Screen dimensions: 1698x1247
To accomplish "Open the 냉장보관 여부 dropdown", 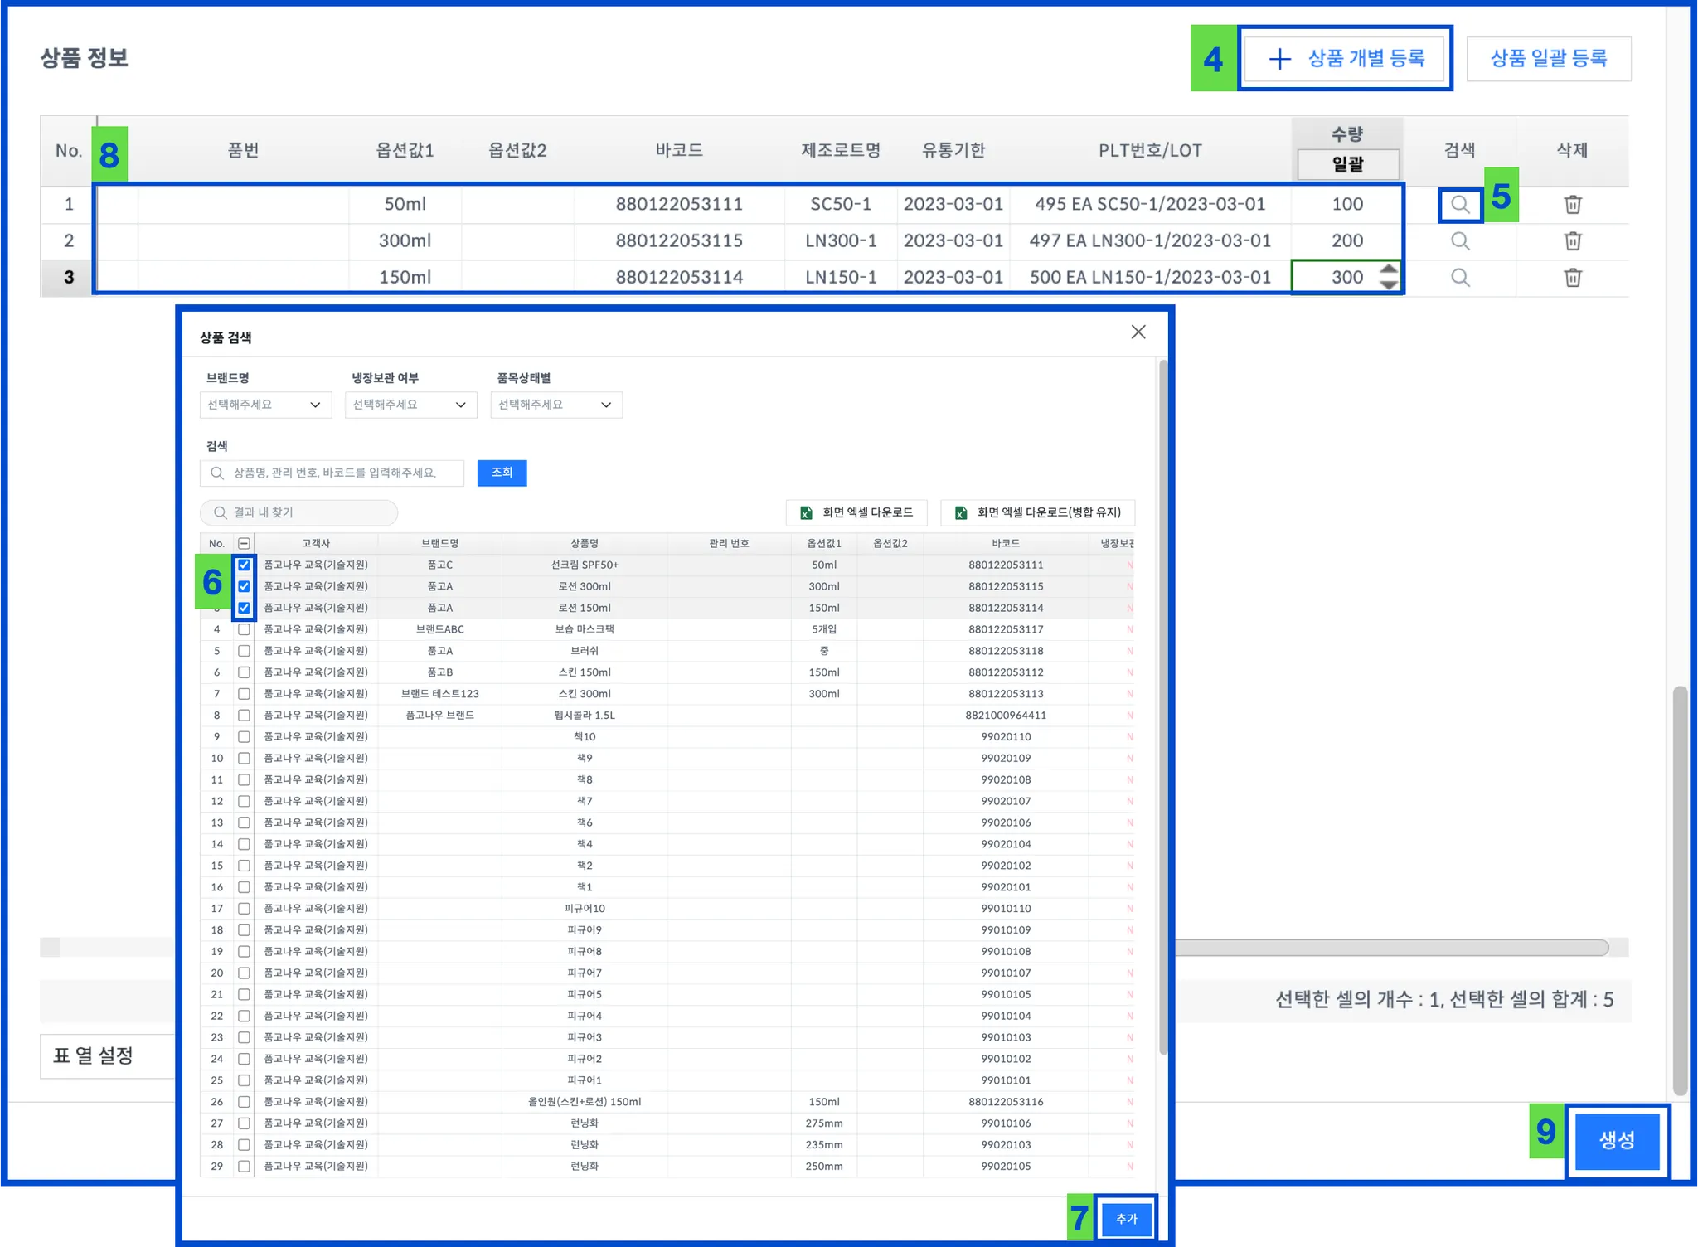I will pyautogui.click(x=410, y=405).
